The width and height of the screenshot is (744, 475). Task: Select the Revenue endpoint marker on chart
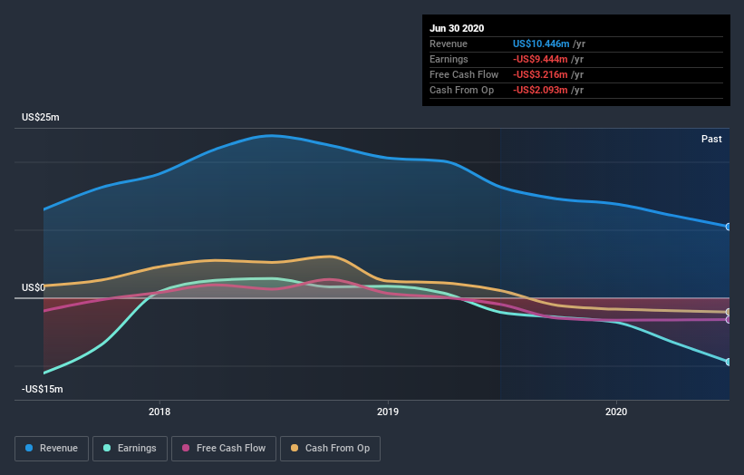click(x=729, y=227)
